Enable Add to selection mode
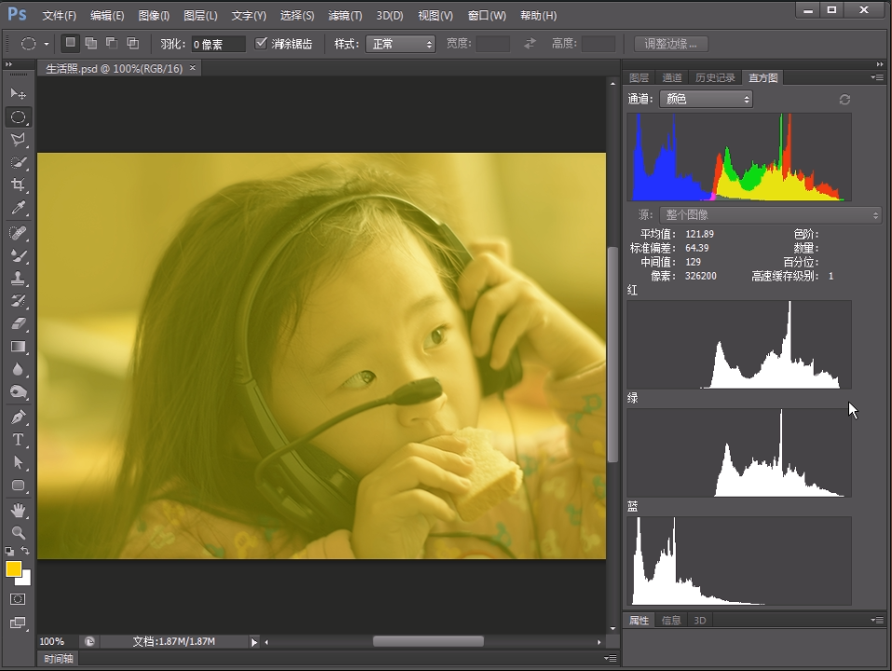Screen dimensions: 892x671 pyautogui.click(x=91, y=44)
